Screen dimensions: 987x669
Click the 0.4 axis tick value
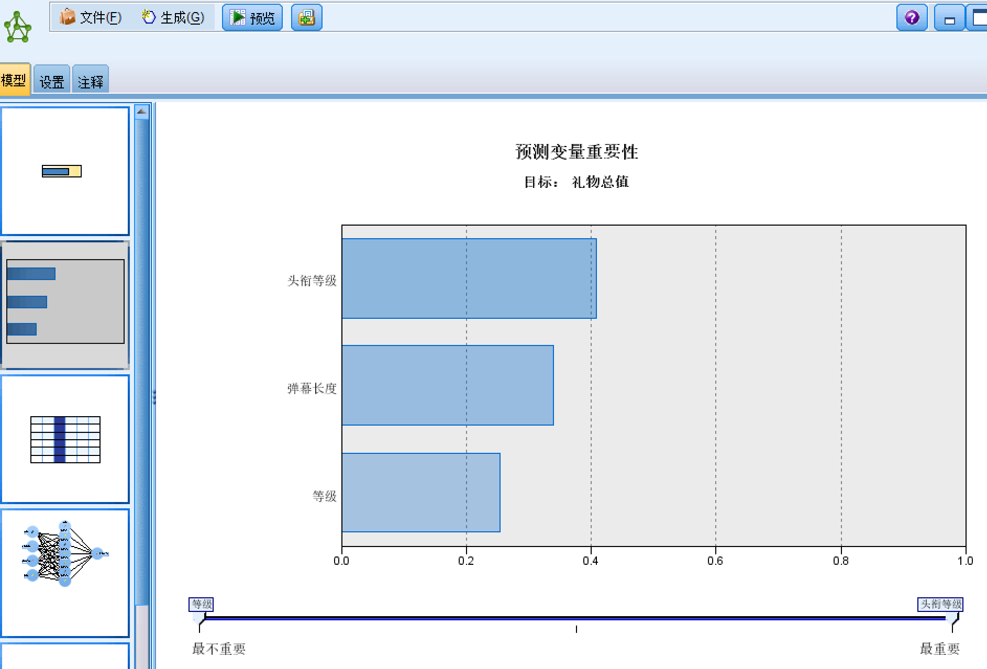(x=591, y=561)
